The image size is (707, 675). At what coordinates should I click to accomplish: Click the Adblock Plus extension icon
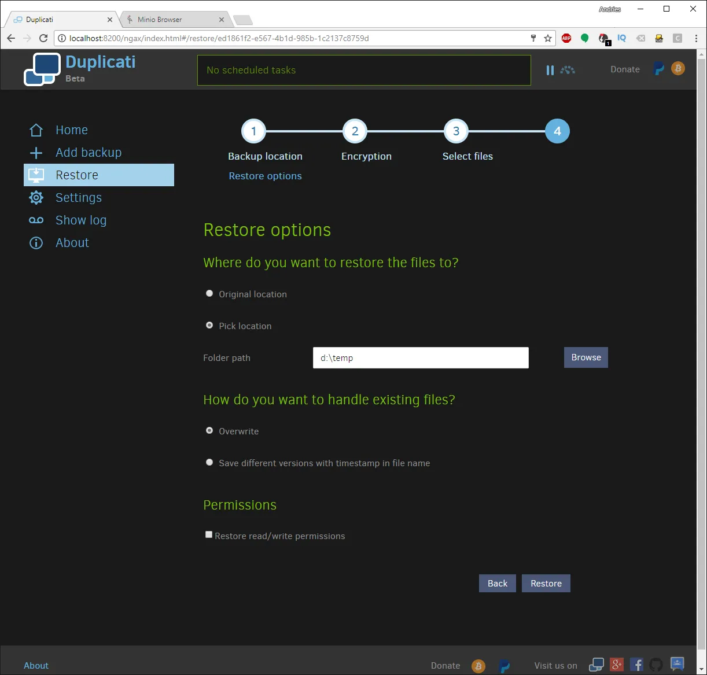pos(566,38)
